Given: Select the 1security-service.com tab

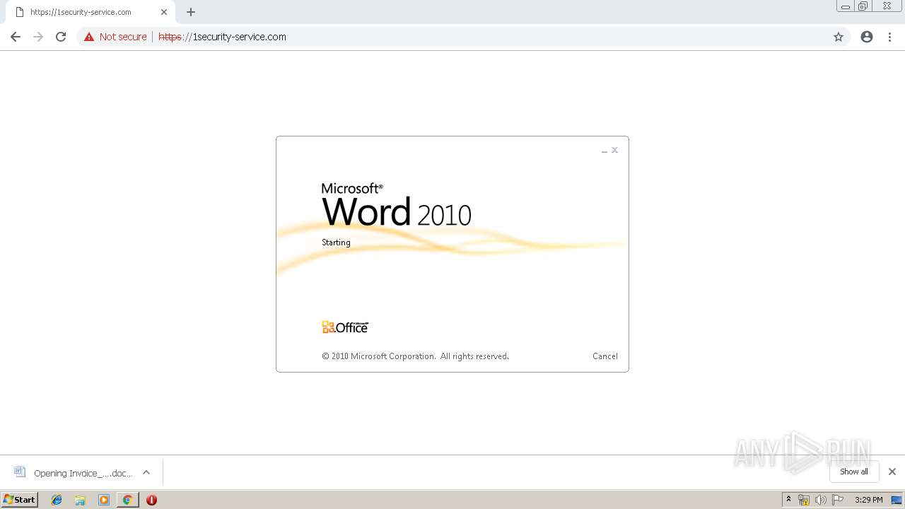Looking at the screenshot, I should tap(90, 12).
